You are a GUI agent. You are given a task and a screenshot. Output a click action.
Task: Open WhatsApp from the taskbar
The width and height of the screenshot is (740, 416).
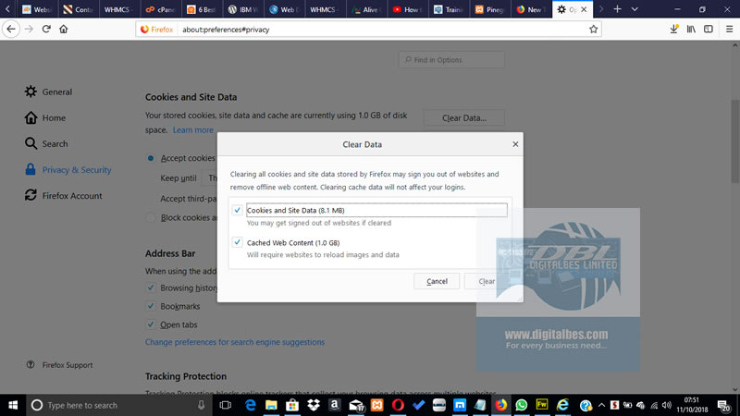point(522,405)
